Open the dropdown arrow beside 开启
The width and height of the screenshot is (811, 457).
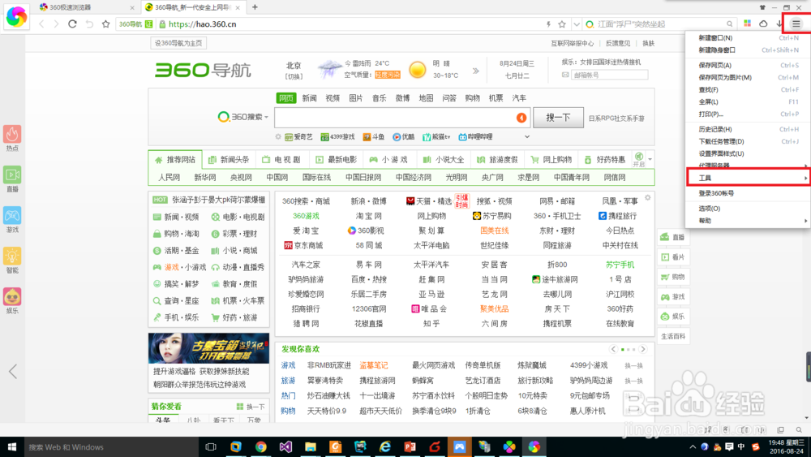point(650,159)
